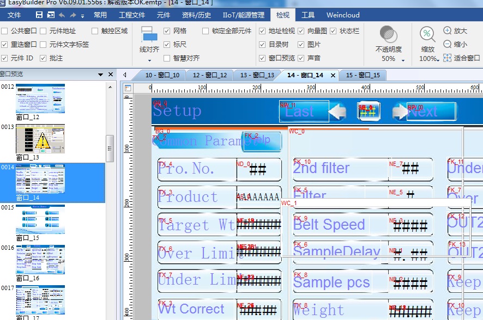The image size is (483, 320).
Task: Click the 缩小 zoom out icon
Action: pyautogui.click(x=448, y=44)
